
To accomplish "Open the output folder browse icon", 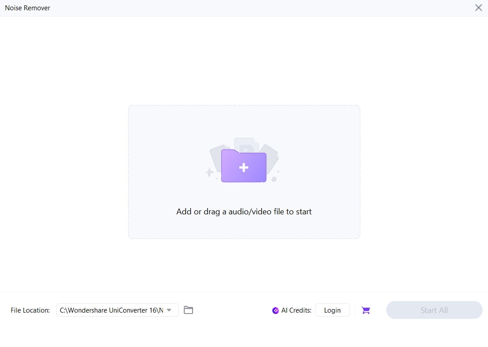I will [x=188, y=310].
